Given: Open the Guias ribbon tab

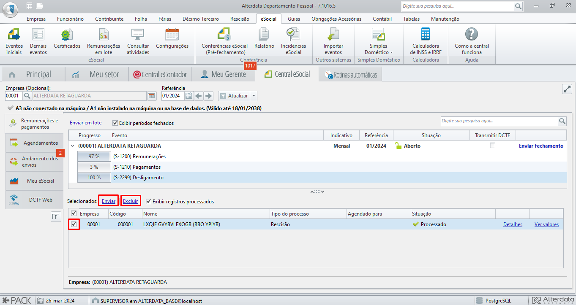Looking at the screenshot, I should coord(294,19).
